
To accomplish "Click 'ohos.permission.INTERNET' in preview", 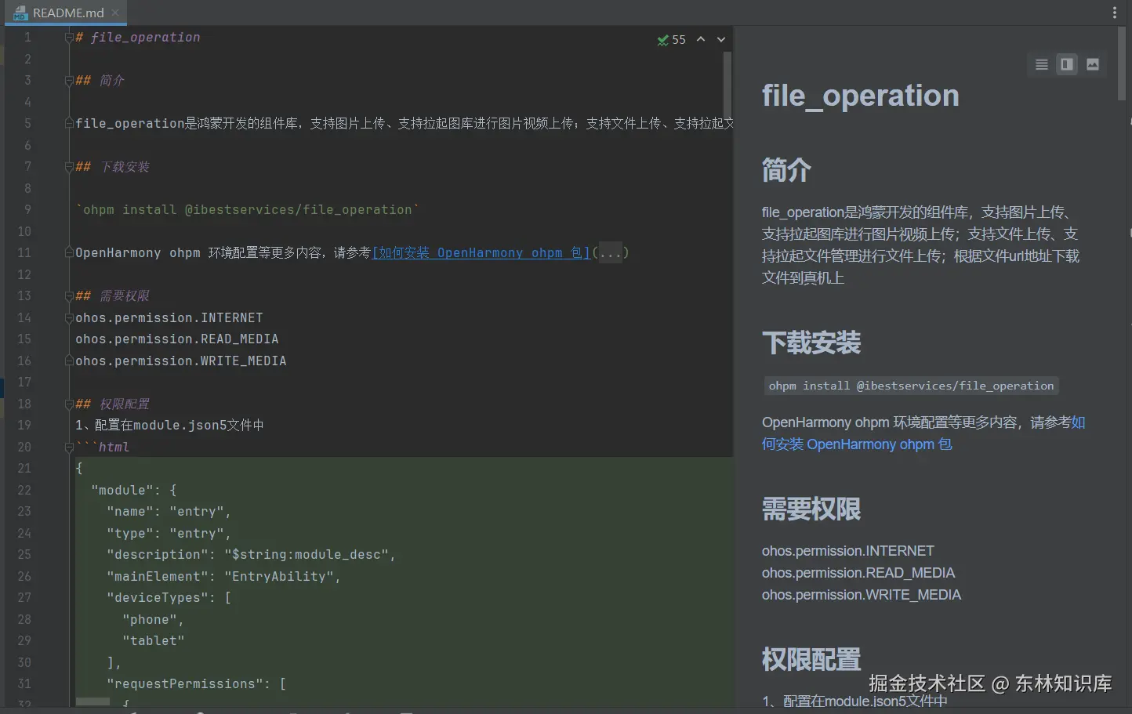I will coord(848,551).
